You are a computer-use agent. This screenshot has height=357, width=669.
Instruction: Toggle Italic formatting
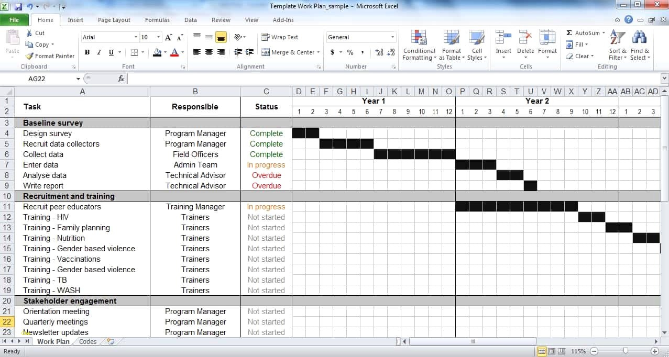pyautogui.click(x=99, y=52)
